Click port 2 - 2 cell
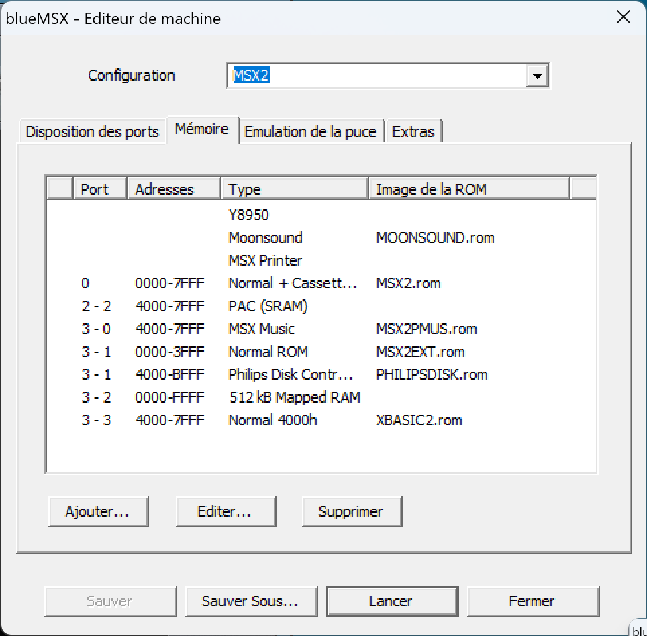The height and width of the screenshot is (636, 647). (96, 306)
